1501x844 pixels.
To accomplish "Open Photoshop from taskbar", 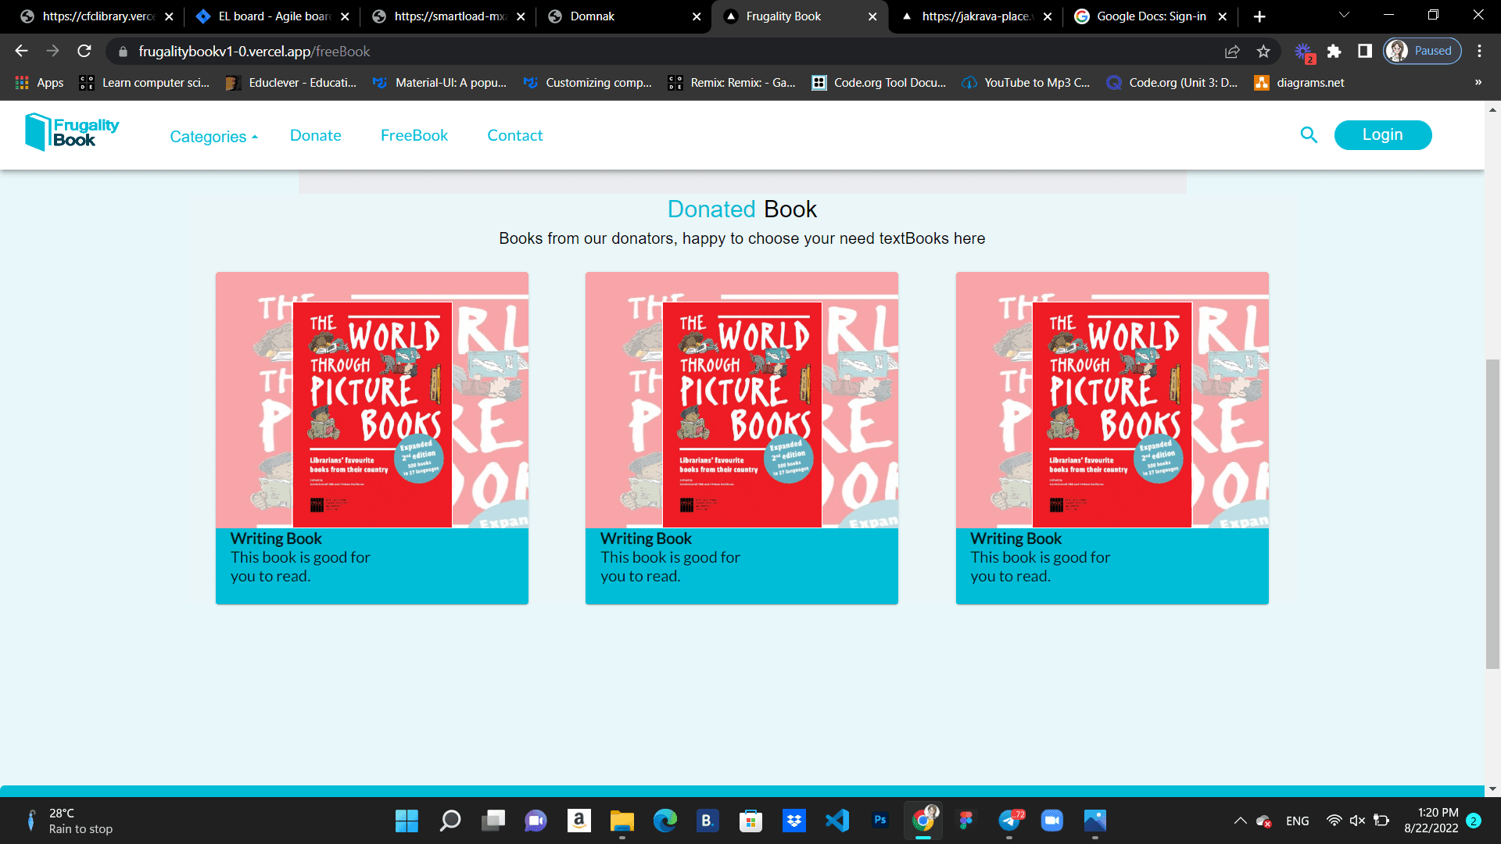I will (880, 821).
